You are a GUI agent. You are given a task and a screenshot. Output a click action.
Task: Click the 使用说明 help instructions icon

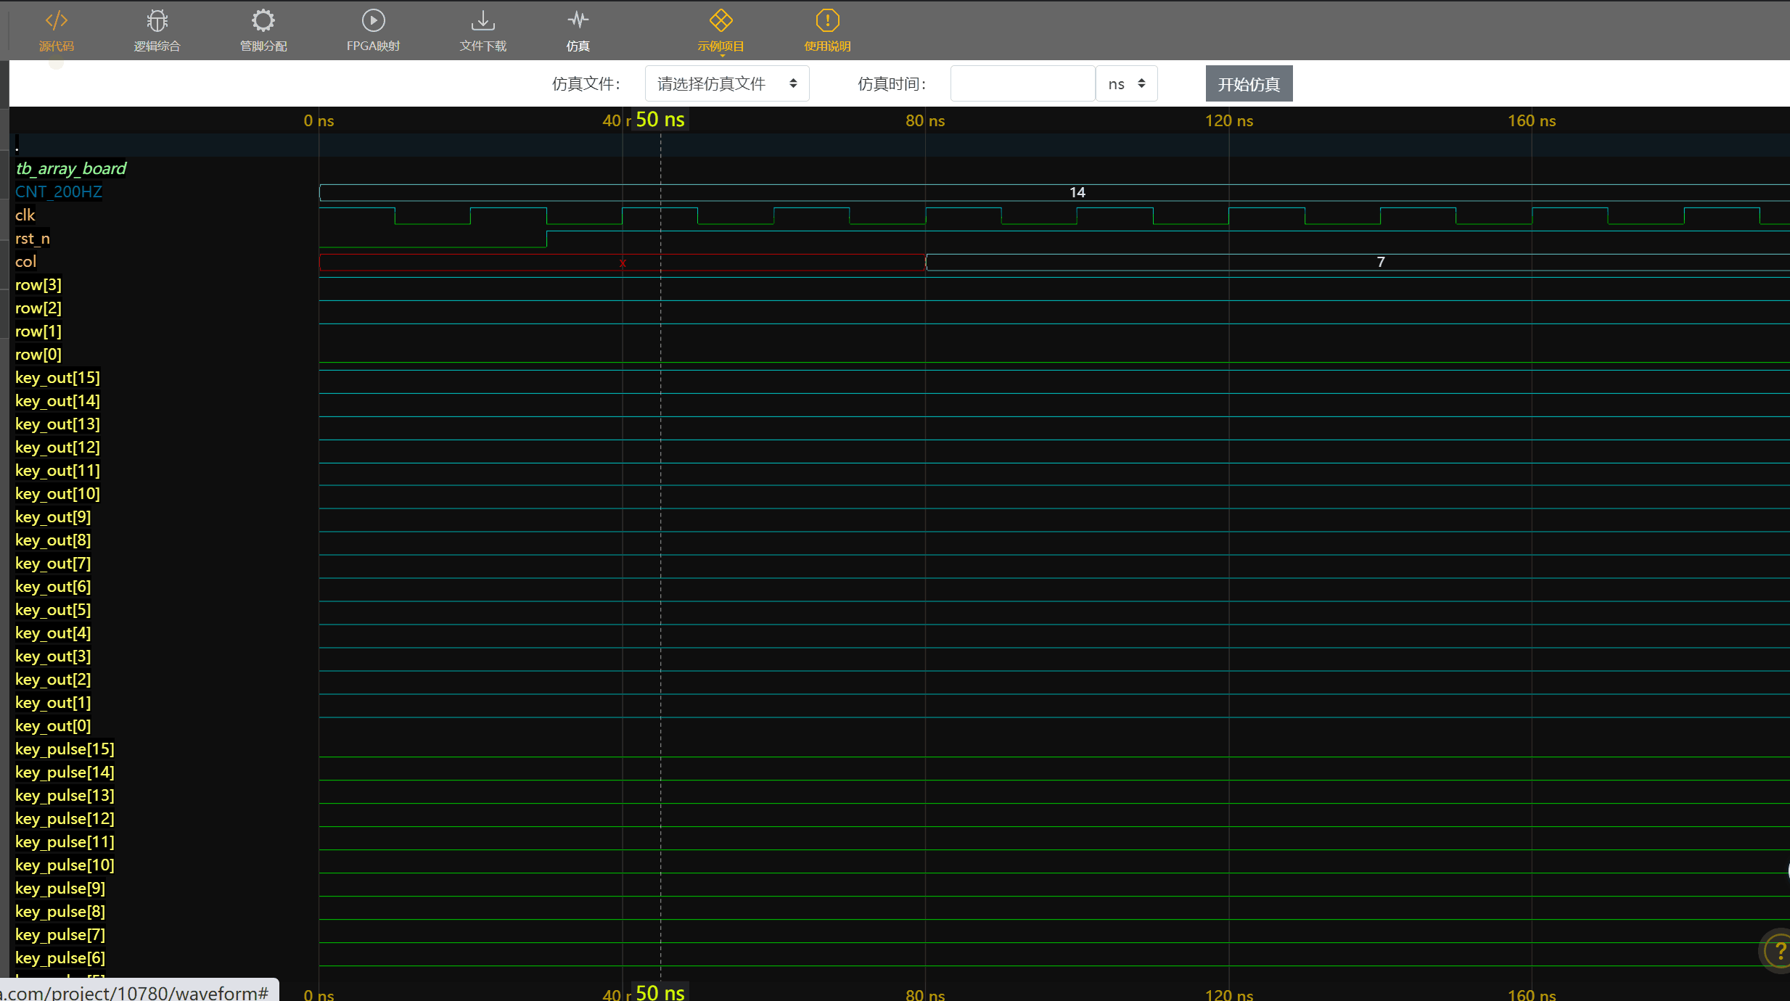pos(827,22)
